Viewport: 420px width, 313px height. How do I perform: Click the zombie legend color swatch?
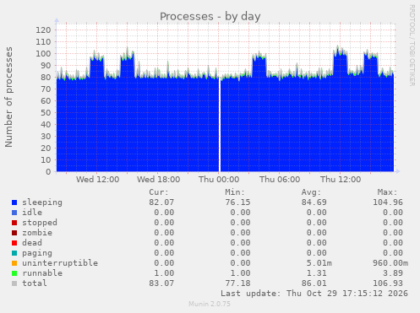click(14, 233)
